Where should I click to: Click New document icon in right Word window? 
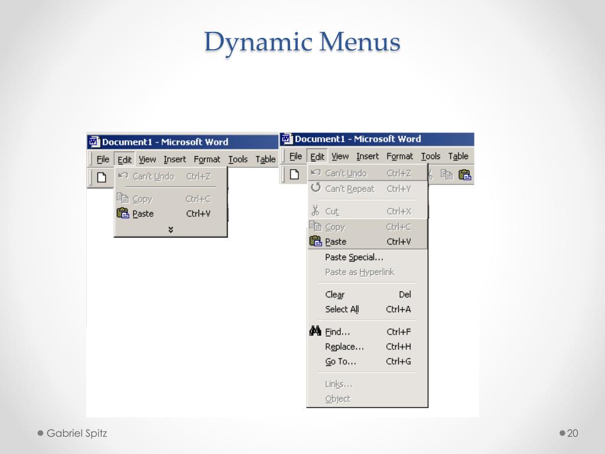click(x=294, y=174)
